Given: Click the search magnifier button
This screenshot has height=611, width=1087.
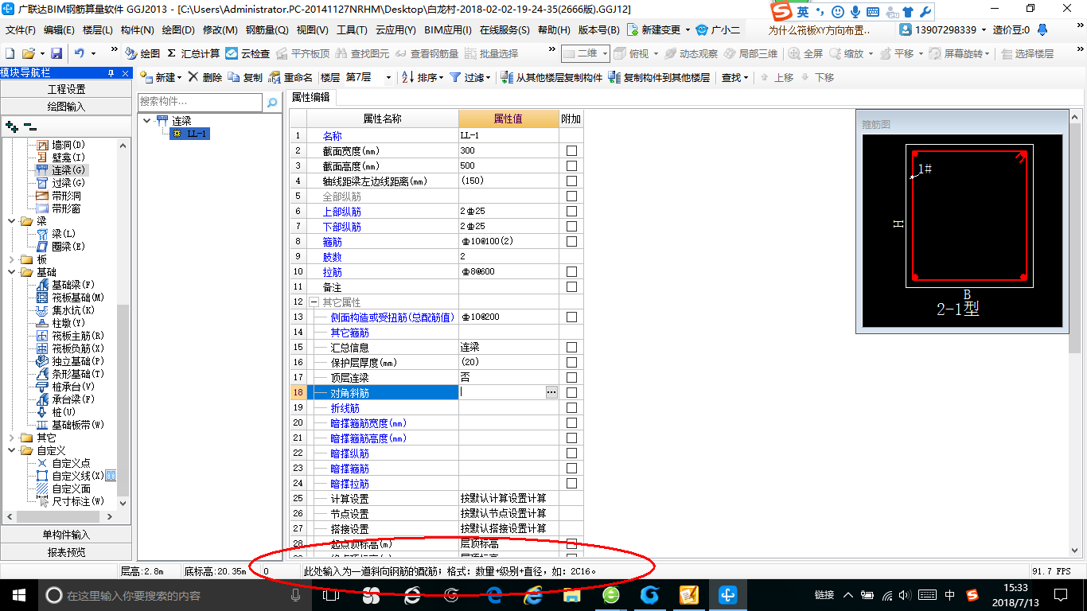Looking at the screenshot, I should pos(272,103).
